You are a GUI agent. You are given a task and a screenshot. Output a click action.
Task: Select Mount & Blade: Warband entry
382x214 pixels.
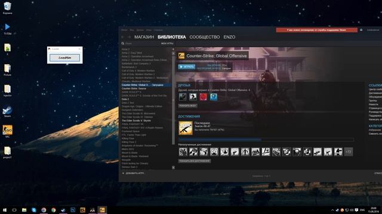(x=135, y=156)
